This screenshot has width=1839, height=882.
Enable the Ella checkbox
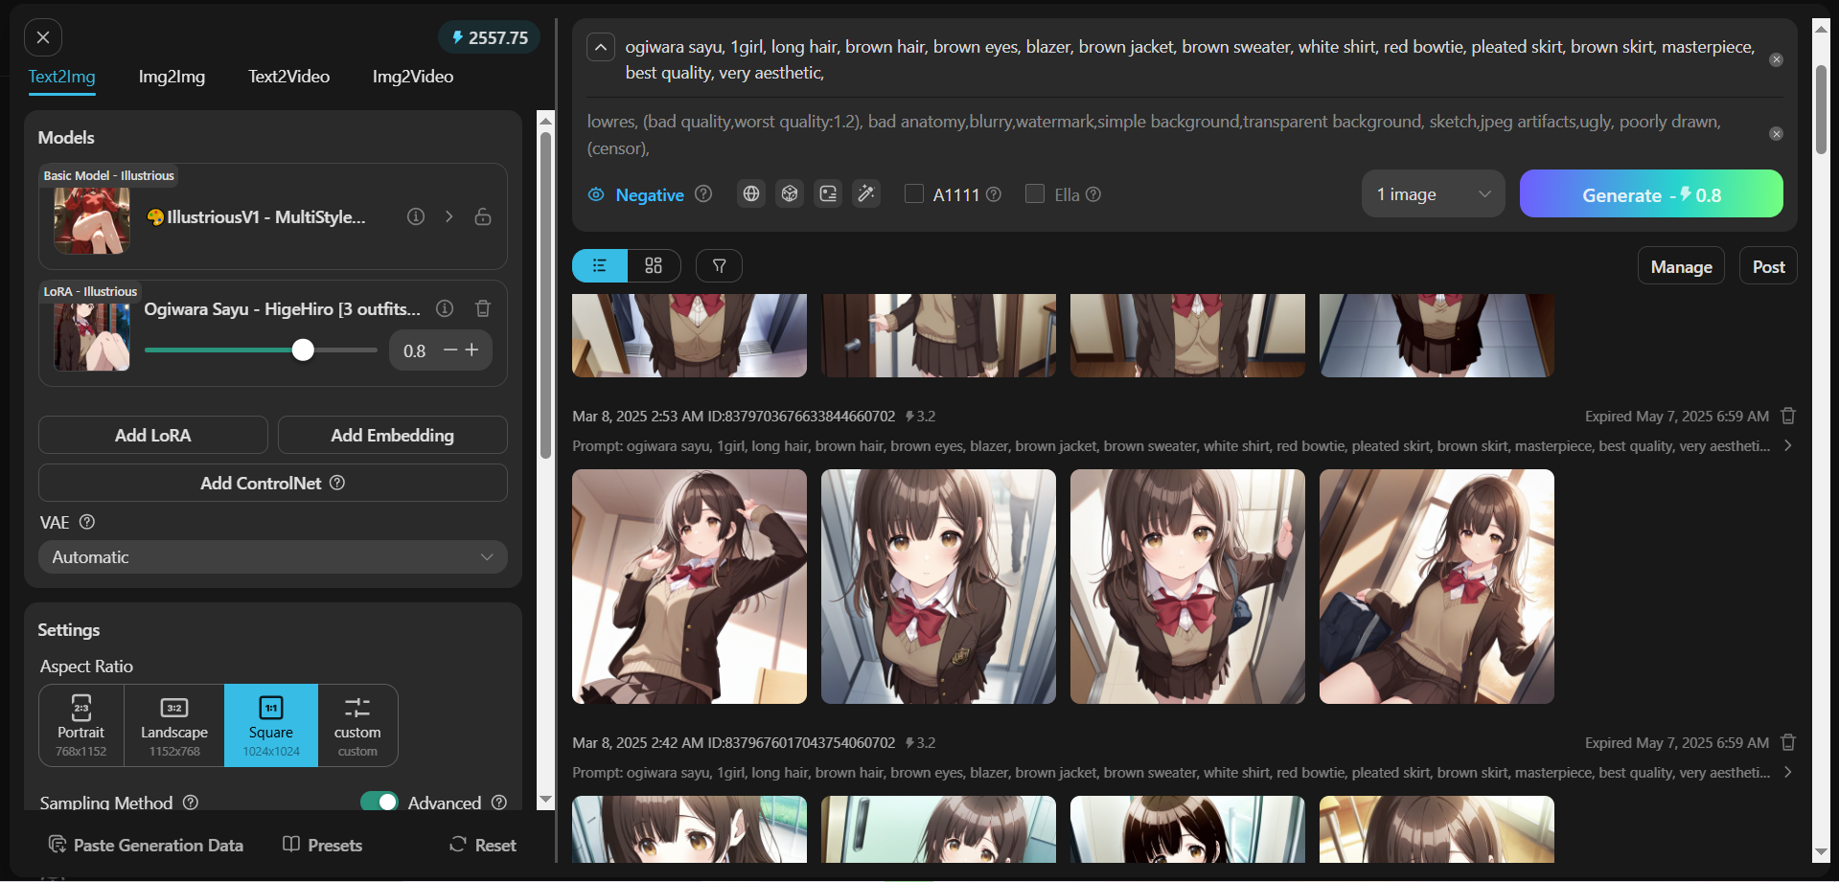(1035, 194)
